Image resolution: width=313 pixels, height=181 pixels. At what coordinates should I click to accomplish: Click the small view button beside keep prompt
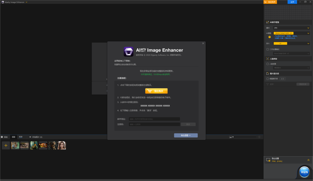283,79
